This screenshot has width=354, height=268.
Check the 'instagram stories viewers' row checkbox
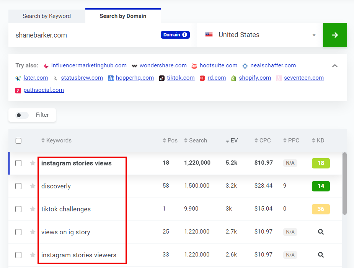[18, 255]
